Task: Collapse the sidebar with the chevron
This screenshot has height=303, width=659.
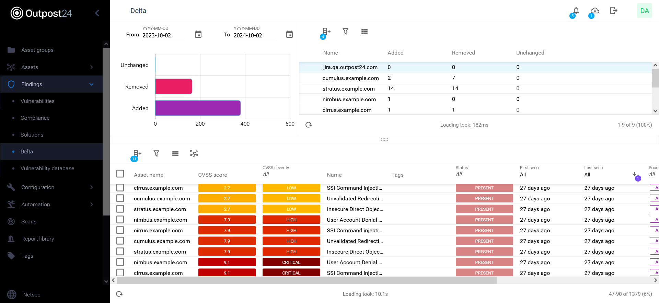Action: click(x=97, y=13)
